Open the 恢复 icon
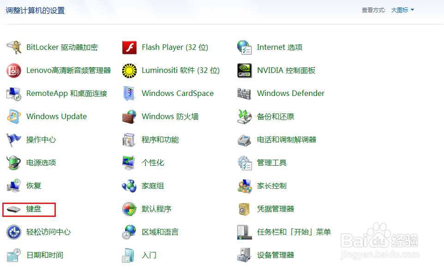 tap(13, 186)
